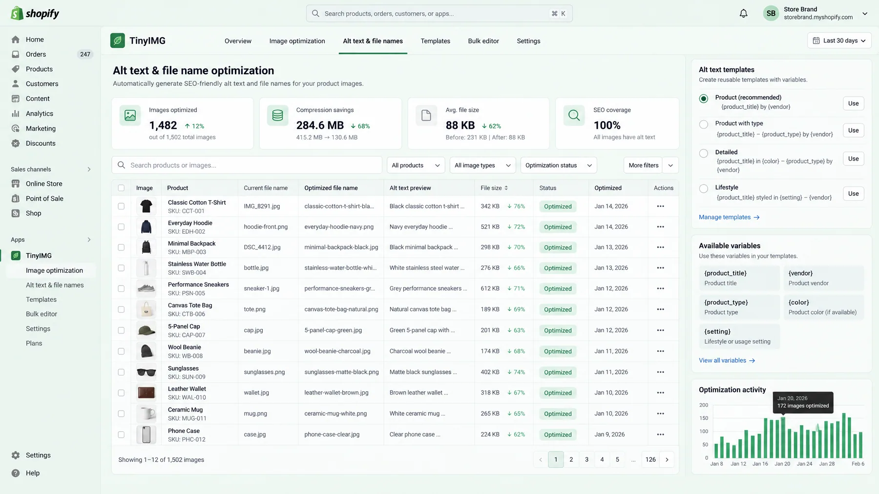Click View all variables link
This screenshot has width=879, height=494.
pyautogui.click(x=727, y=361)
